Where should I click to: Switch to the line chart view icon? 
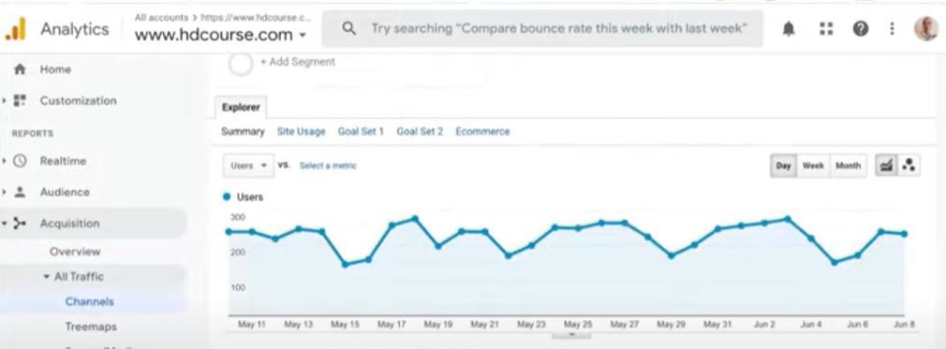(x=886, y=166)
